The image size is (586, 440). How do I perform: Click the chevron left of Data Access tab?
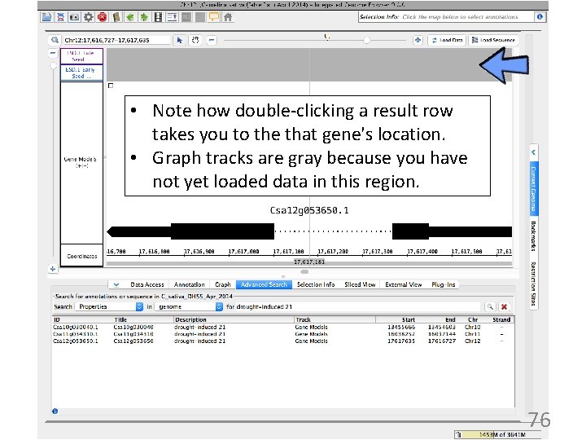pyautogui.click(x=116, y=284)
